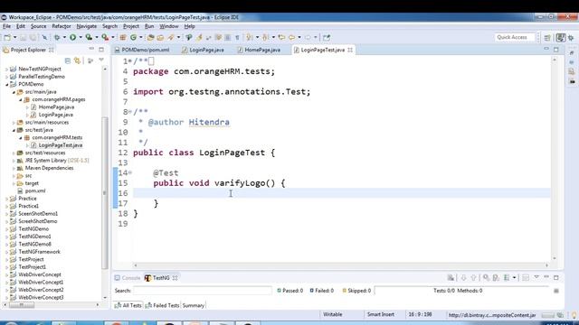Image resolution: width=579 pixels, height=325 pixels.
Task: Open the Refactor menu
Action: click(62, 26)
